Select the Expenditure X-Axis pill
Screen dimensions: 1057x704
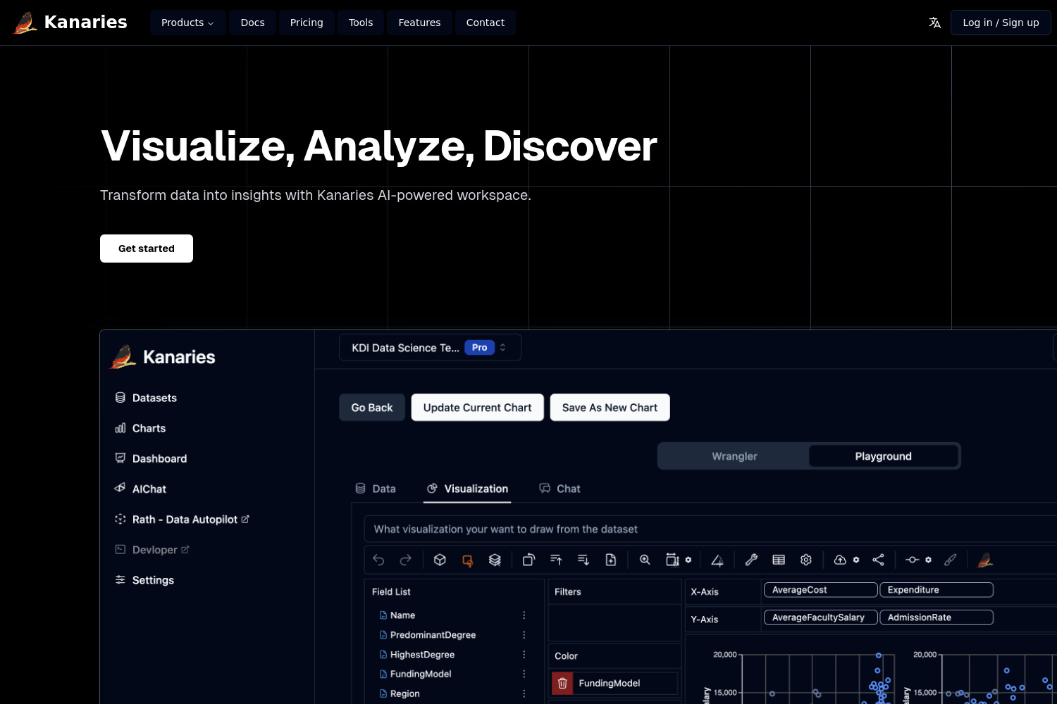coord(937,590)
